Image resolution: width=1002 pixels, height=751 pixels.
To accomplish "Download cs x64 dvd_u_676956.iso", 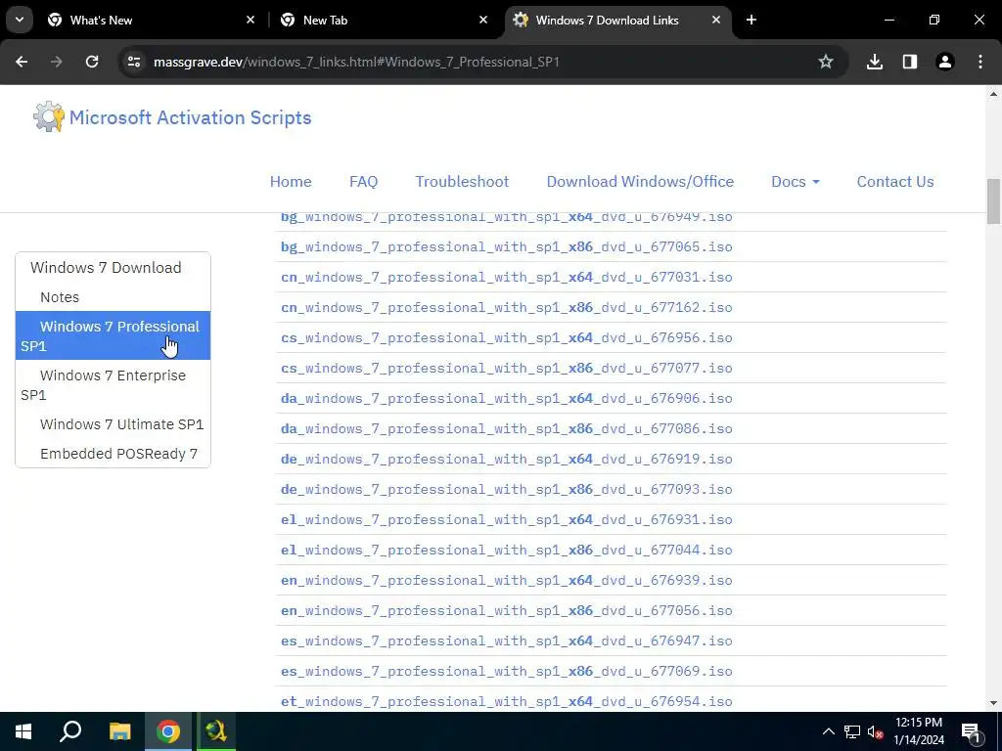I will (506, 337).
